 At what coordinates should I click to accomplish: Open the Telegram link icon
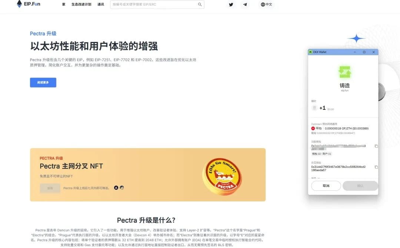[245, 4]
